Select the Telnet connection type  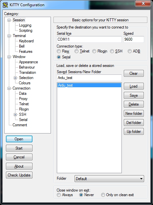pos(76,51)
